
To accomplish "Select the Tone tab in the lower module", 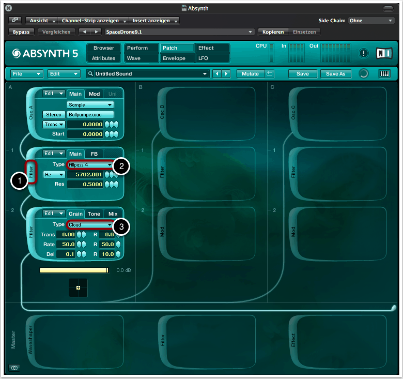I will pyautogui.click(x=94, y=214).
